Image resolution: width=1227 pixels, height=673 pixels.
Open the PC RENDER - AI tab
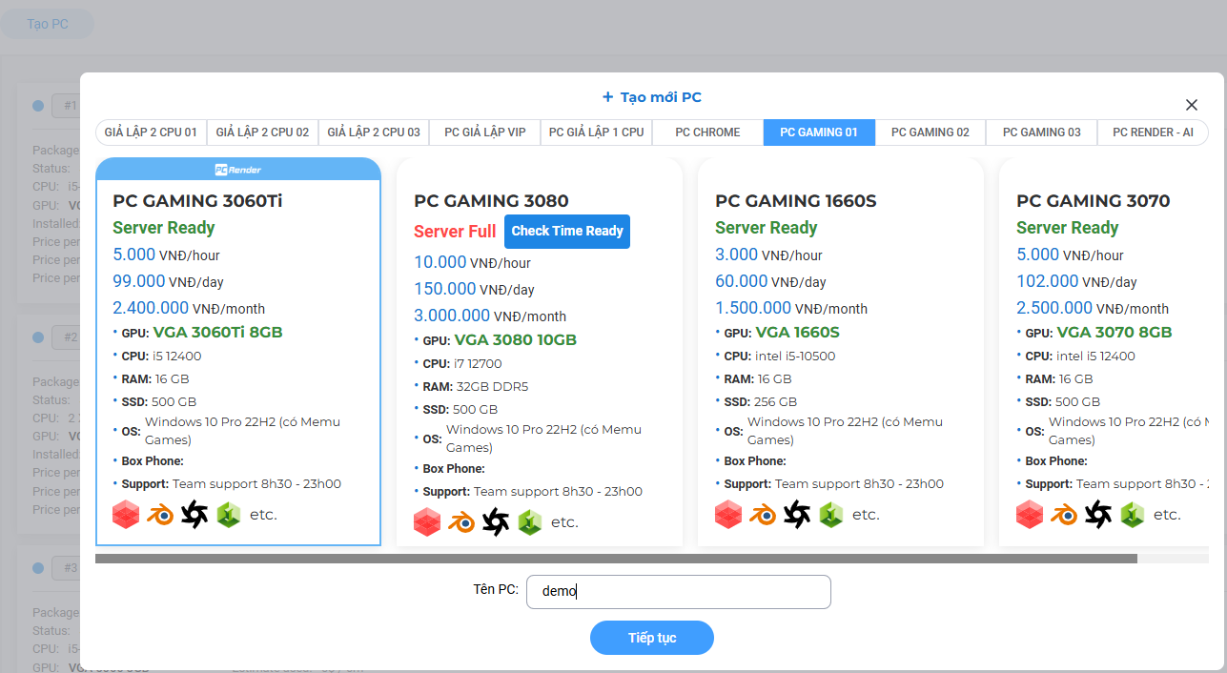1152,133
